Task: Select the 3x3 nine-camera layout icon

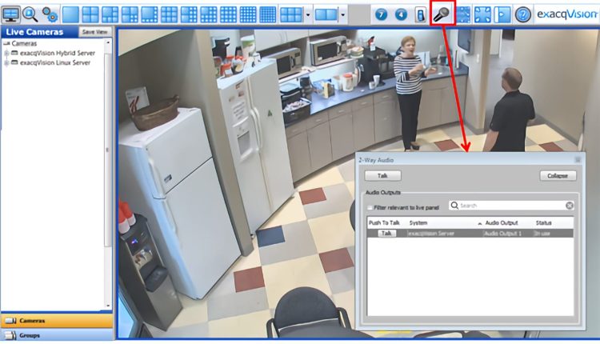Action: (x=169, y=15)
